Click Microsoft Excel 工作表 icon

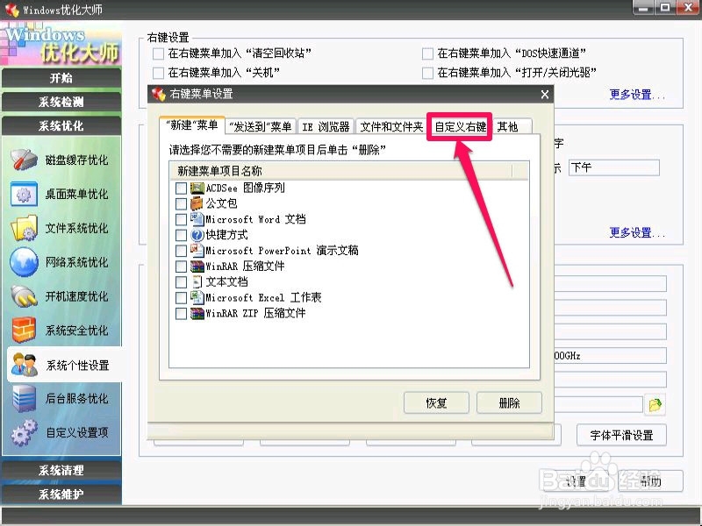pos(197,297)
